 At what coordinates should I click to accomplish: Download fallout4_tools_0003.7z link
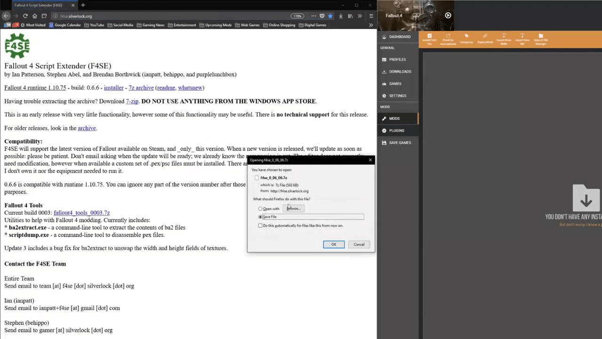point(81,213)
